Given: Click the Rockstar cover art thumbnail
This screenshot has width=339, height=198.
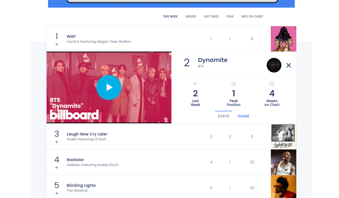Looking at the screenshot, I should tap(284, 162).
